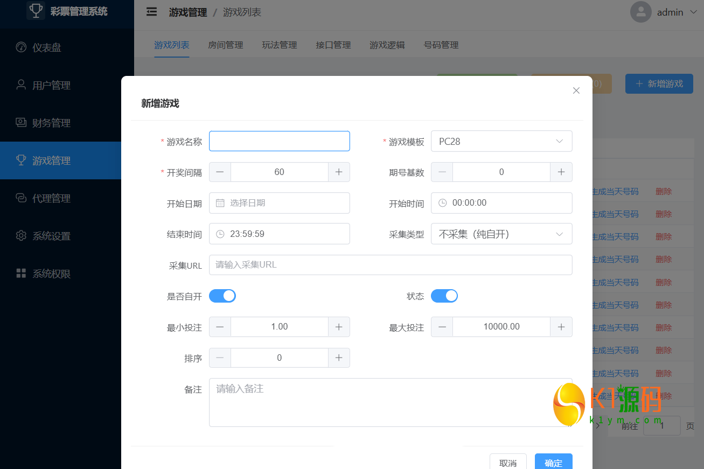Open the admin user dropdown arrow
704x469 pixels.
693,12
